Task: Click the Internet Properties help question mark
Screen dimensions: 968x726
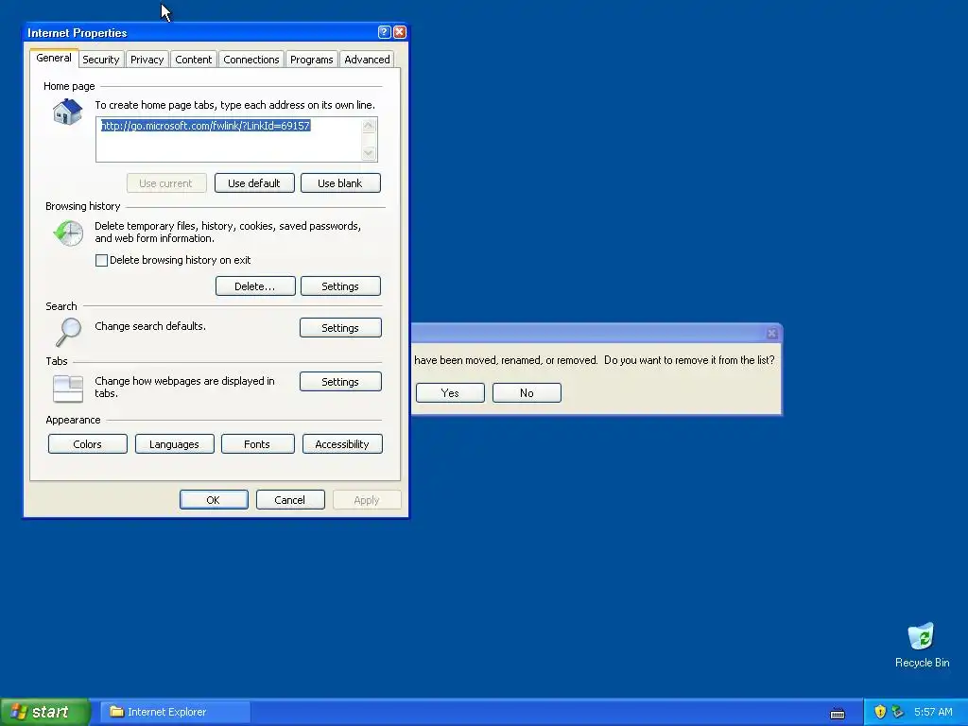Action: pyautogui.click(x=384, y=32)
